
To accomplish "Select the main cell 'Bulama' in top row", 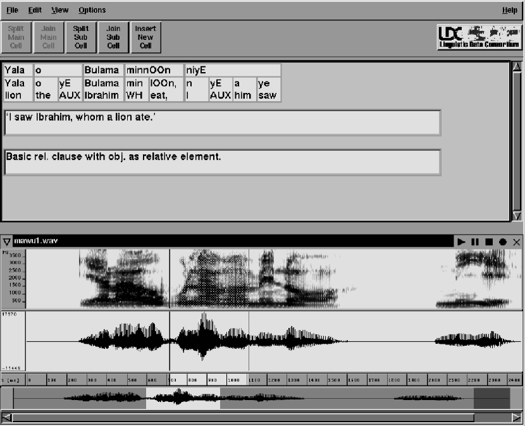I will pos(104,70).
